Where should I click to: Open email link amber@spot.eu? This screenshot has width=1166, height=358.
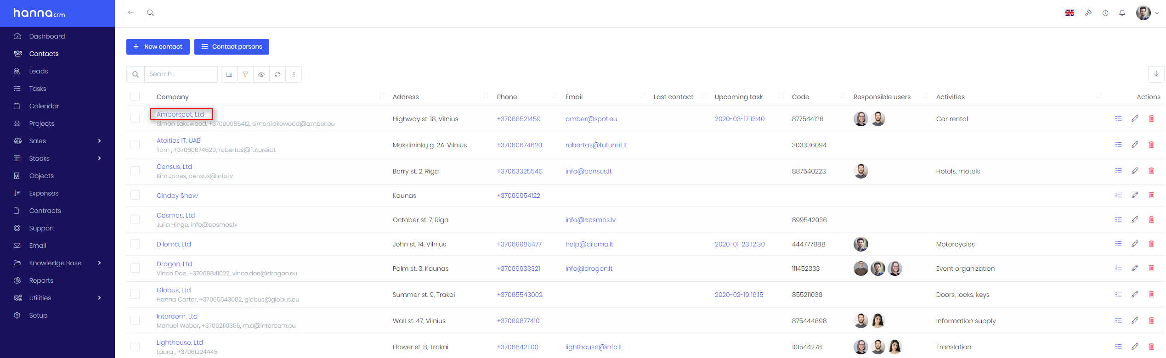[x=591, y=119]
